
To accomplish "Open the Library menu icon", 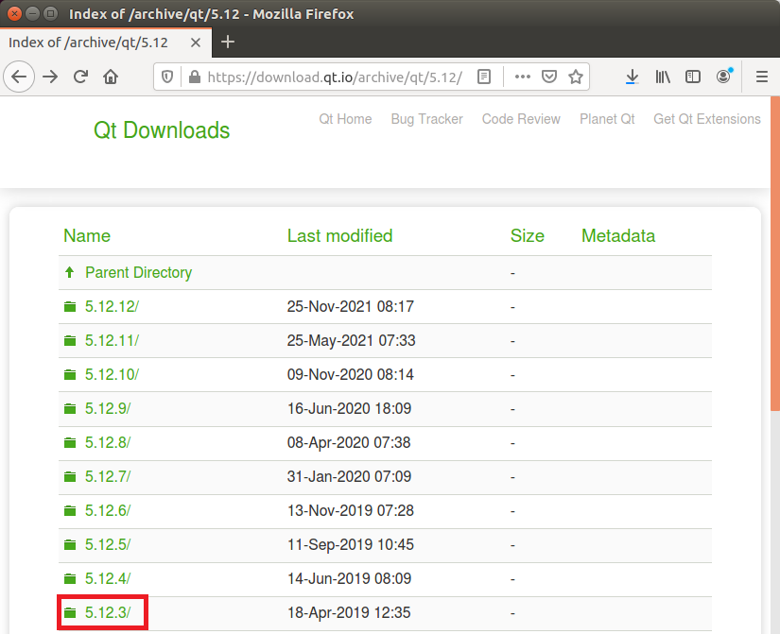I will [x=663, y=77].
